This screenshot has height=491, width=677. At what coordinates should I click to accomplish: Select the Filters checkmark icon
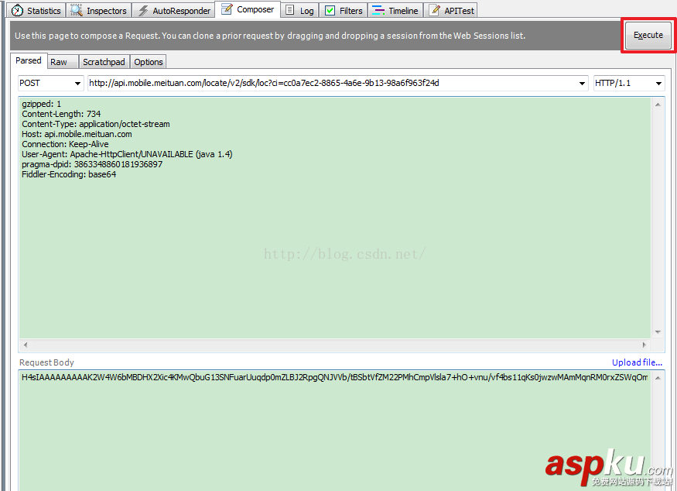[x=330, y=10]
